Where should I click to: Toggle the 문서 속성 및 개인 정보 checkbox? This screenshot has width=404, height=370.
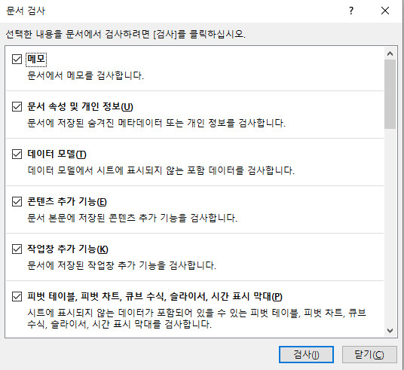pos(17,106)
